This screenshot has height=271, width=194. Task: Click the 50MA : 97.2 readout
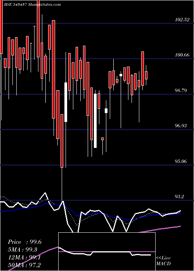[x=24, y=265]
